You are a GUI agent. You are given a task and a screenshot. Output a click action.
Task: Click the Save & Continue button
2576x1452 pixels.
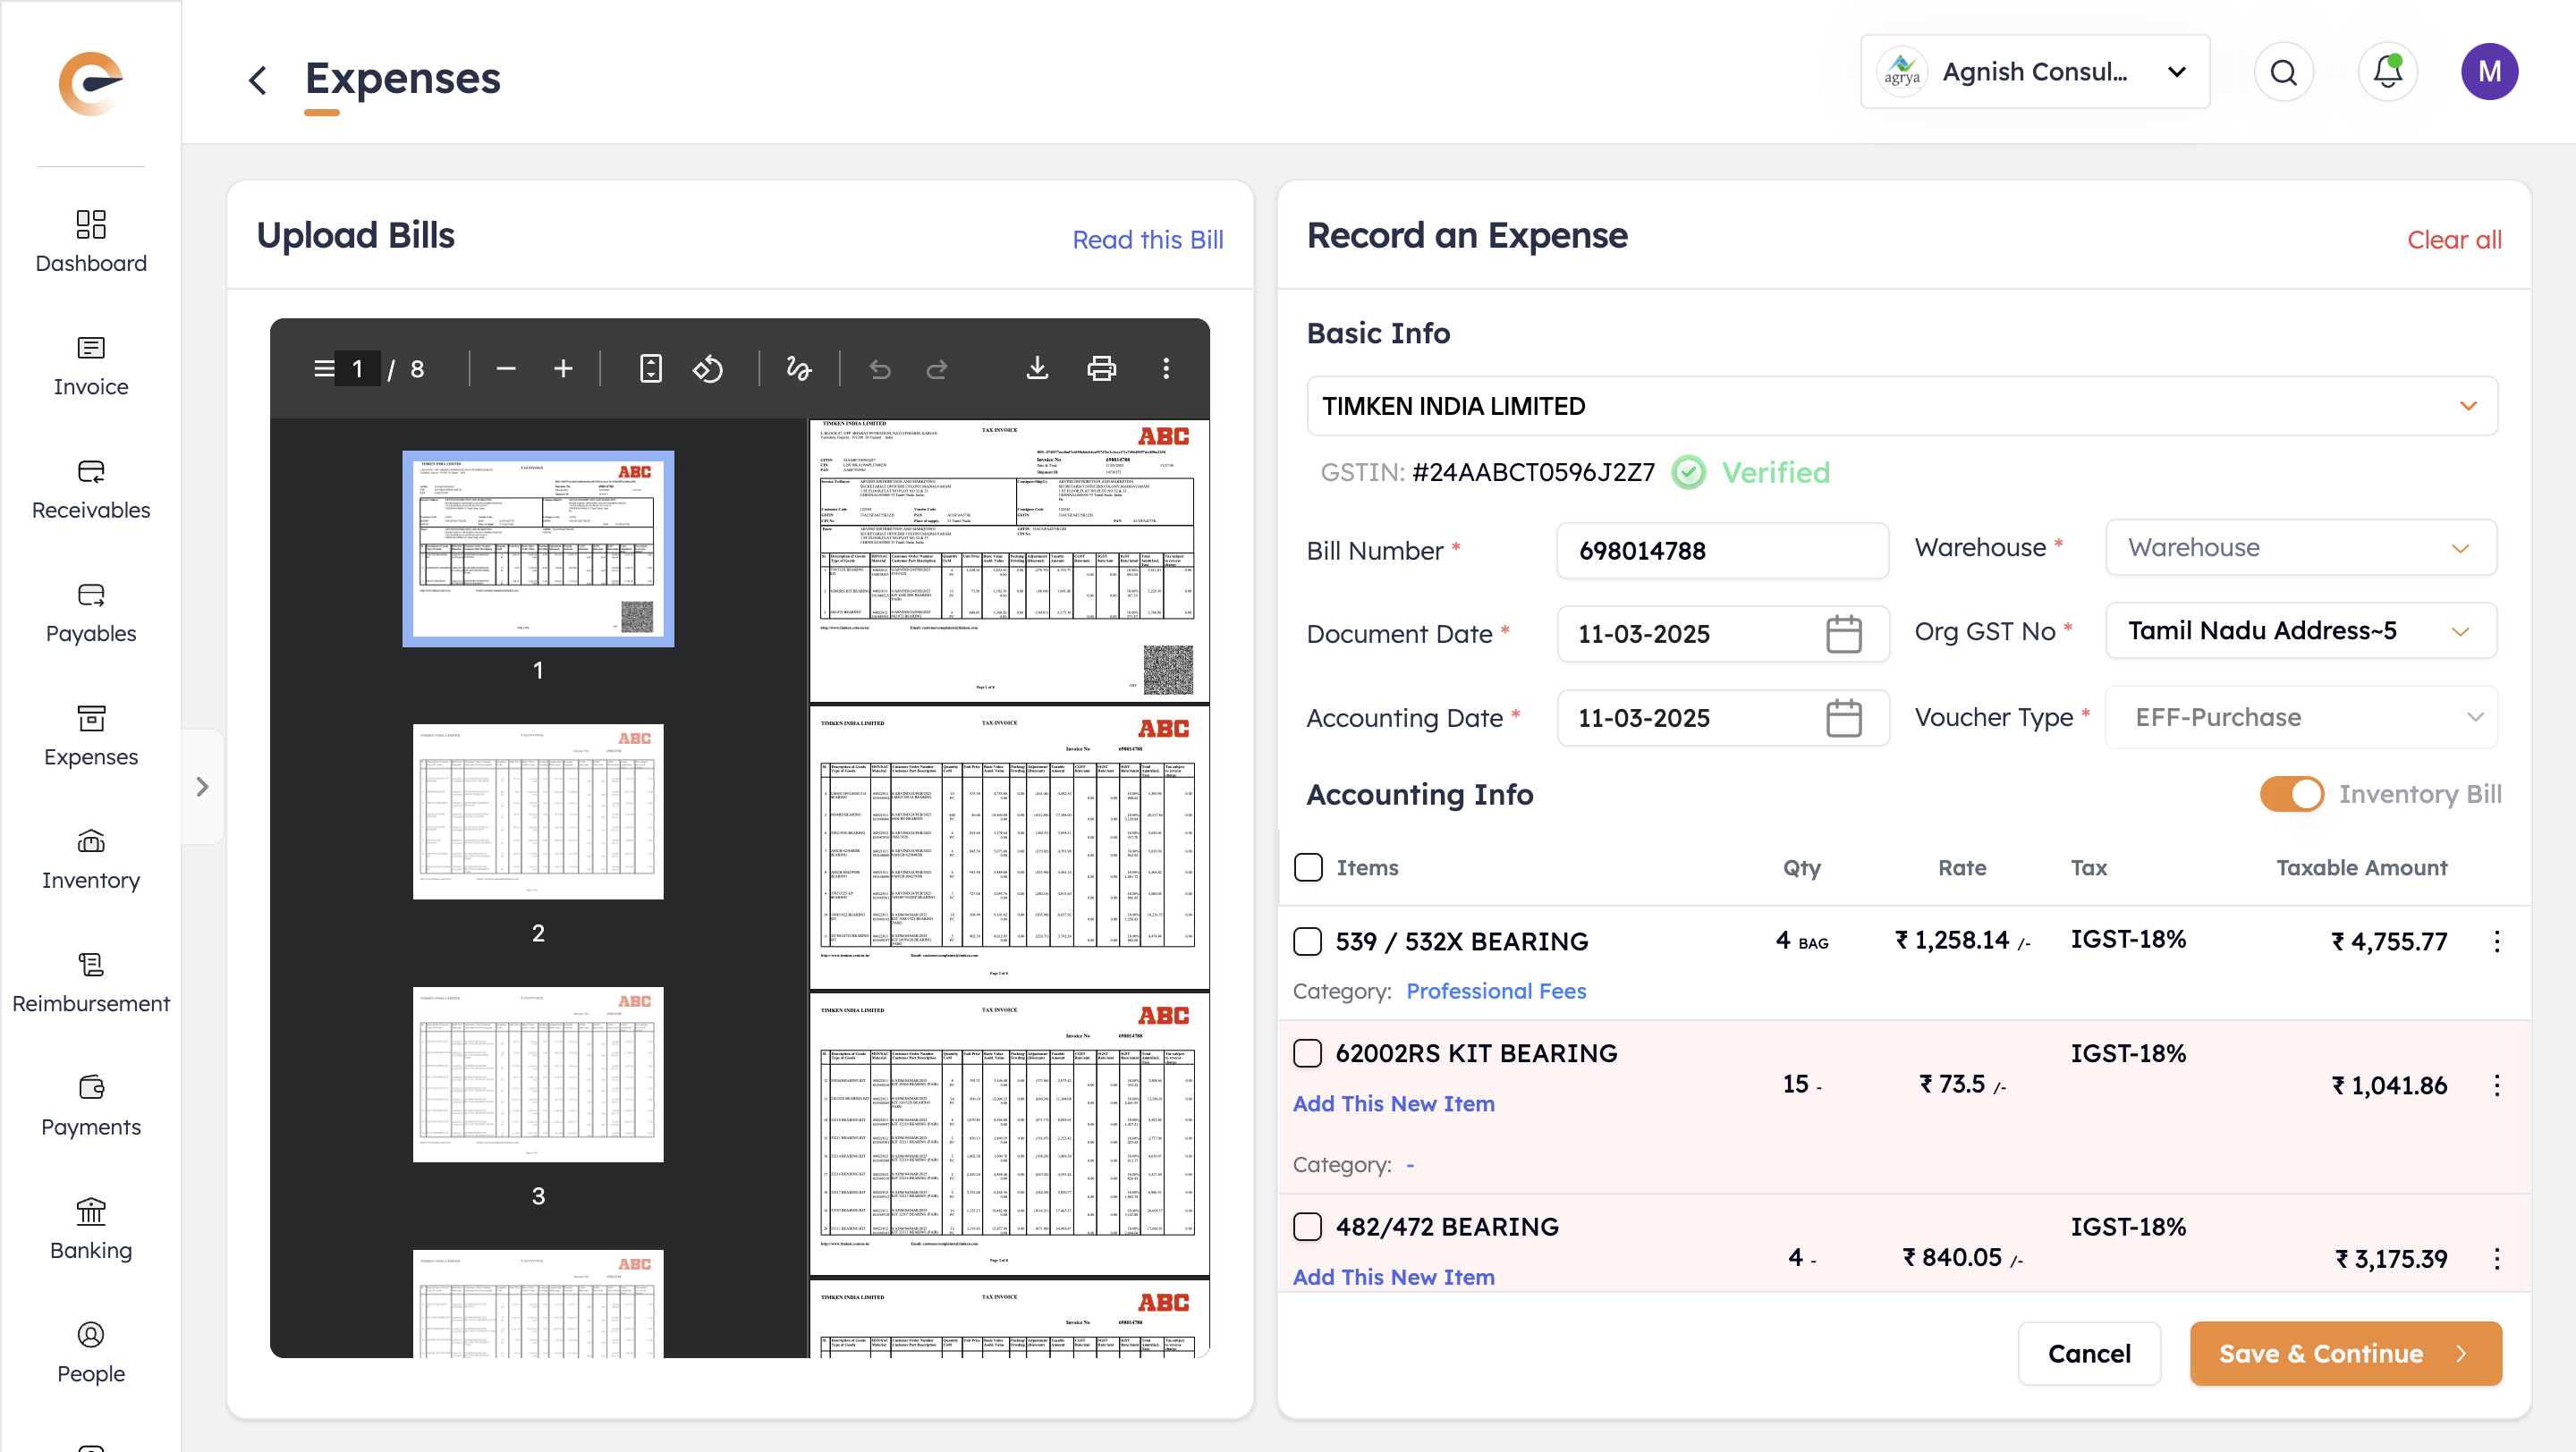[2344, 1353]
